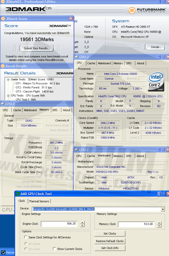This screenshot has width=169, height=256.
Task: Open About tab in CPU-Z processor window
Action: point(141,63)
